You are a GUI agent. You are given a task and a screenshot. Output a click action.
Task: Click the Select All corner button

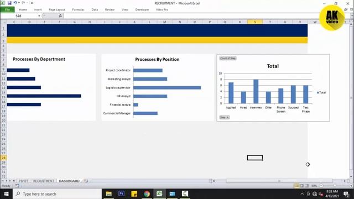coord(3,22)
